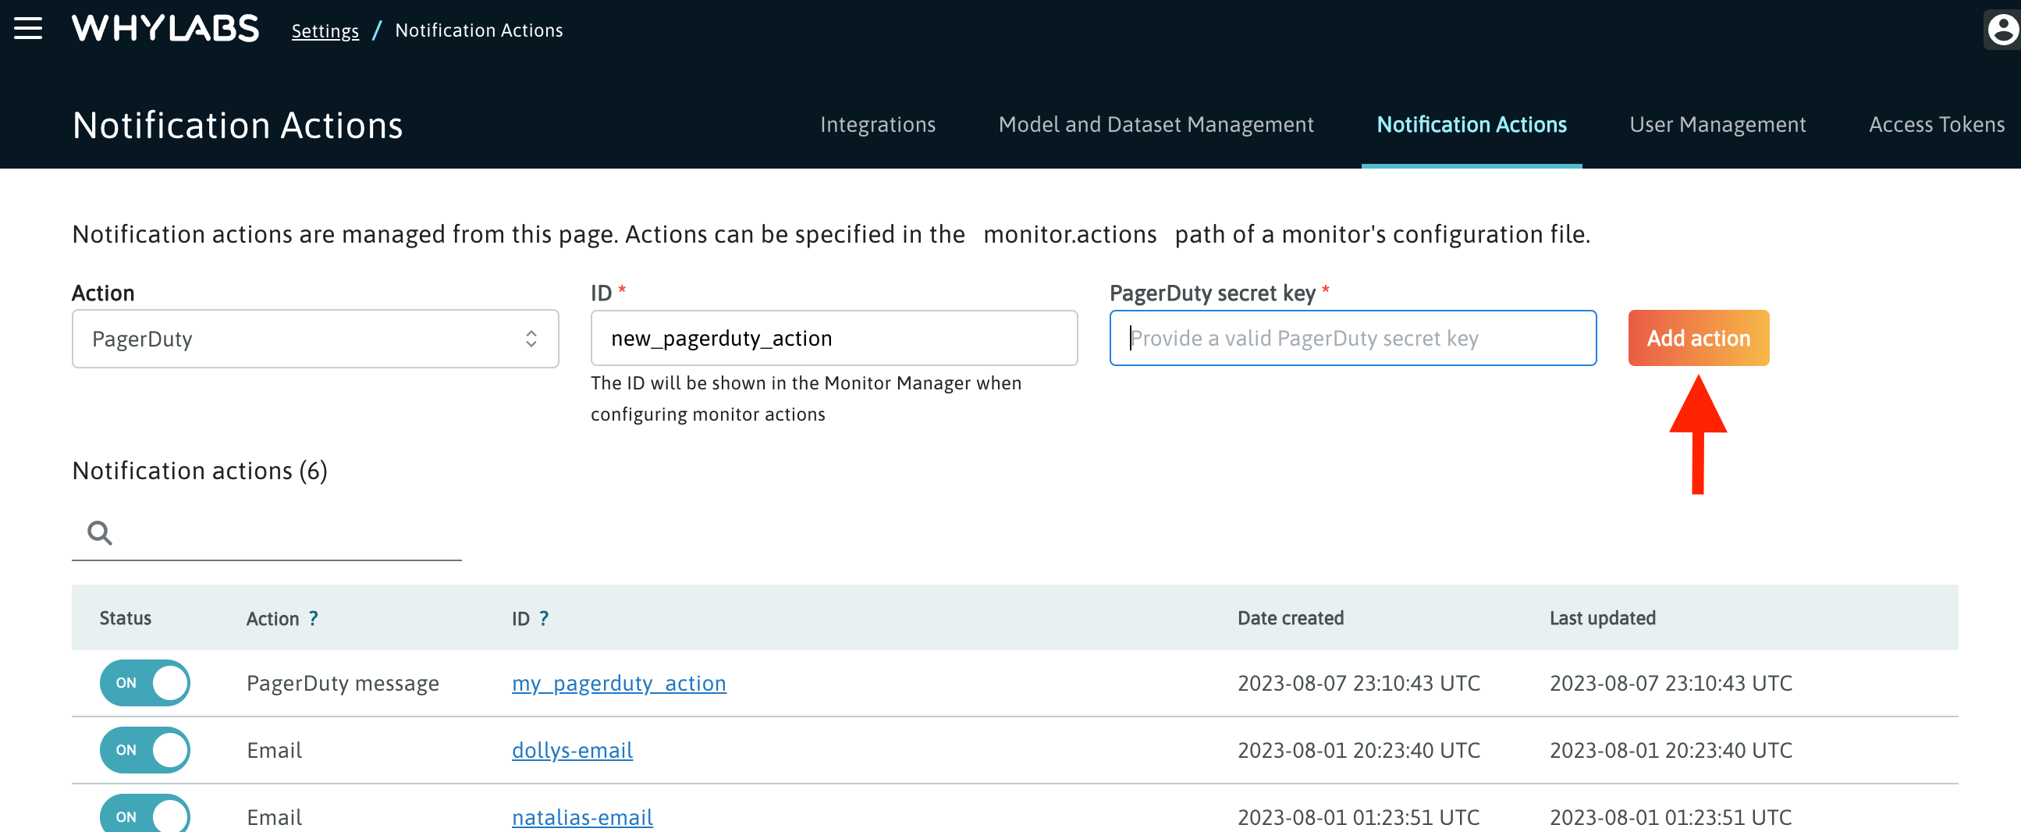Open the my_pagerduty_action details link
The image size is (2021, 832).
pos(618,682)
